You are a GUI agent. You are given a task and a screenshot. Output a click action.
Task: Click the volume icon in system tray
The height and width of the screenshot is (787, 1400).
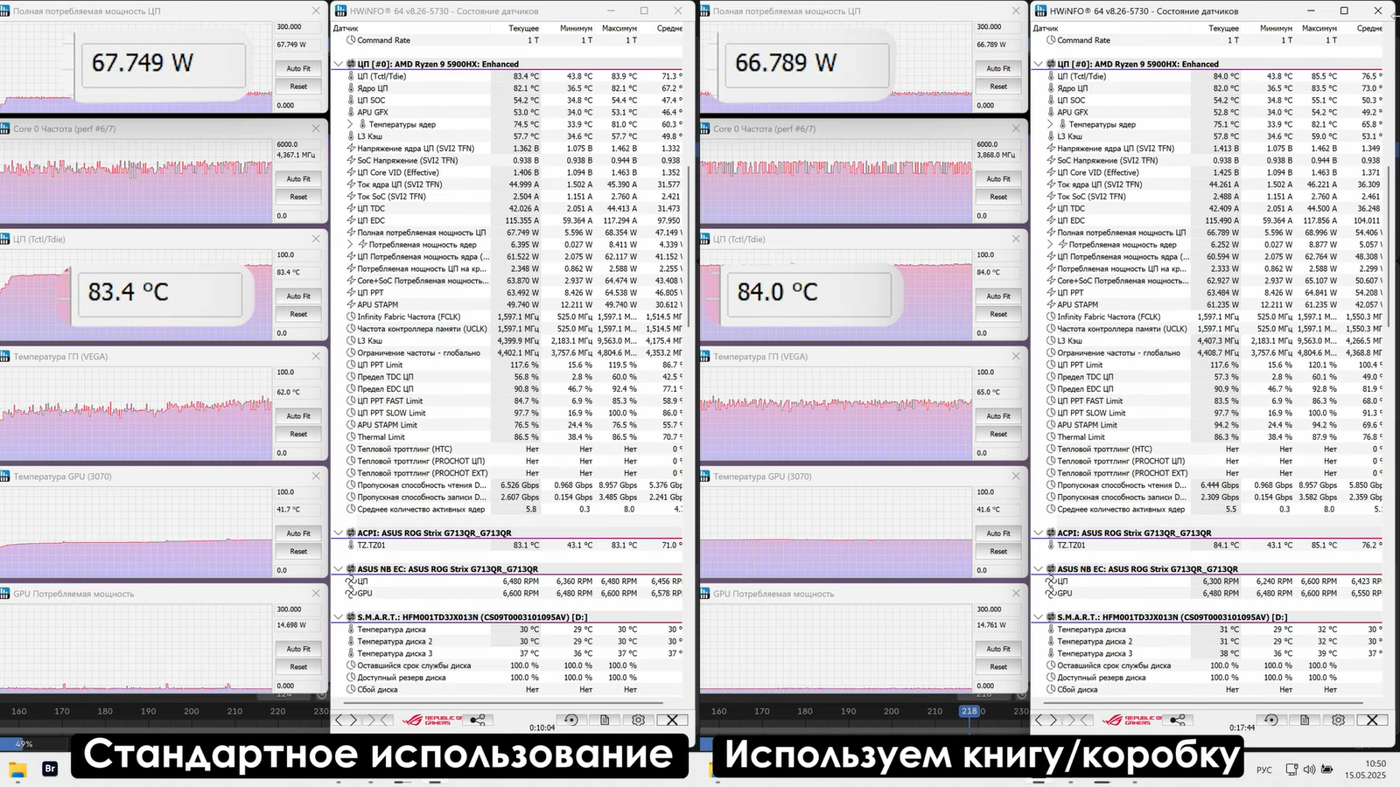(x=1309, y=770)
